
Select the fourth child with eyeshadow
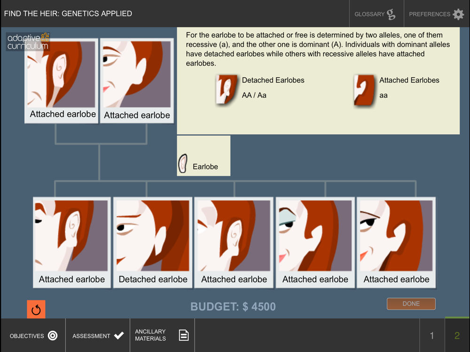[x=315, y=243]
